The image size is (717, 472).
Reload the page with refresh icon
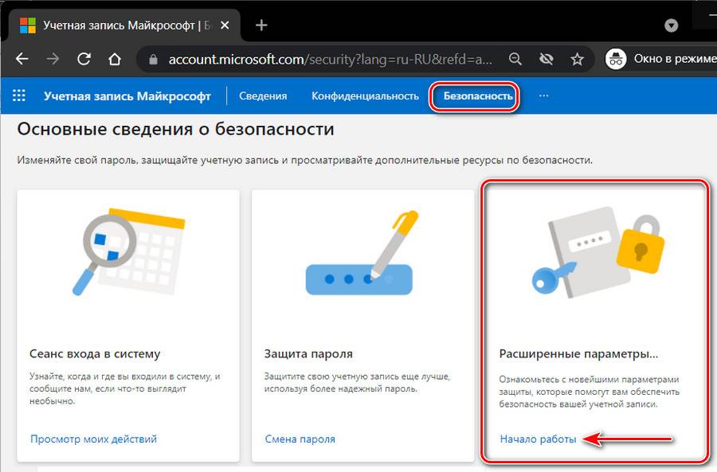(84, 59)
